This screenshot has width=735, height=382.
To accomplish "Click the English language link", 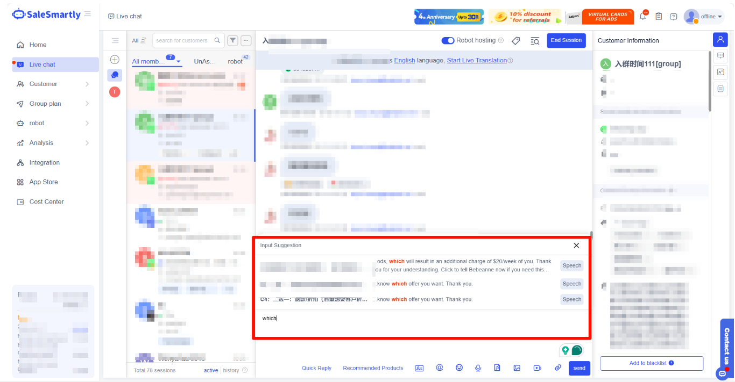I will [405, 60].
